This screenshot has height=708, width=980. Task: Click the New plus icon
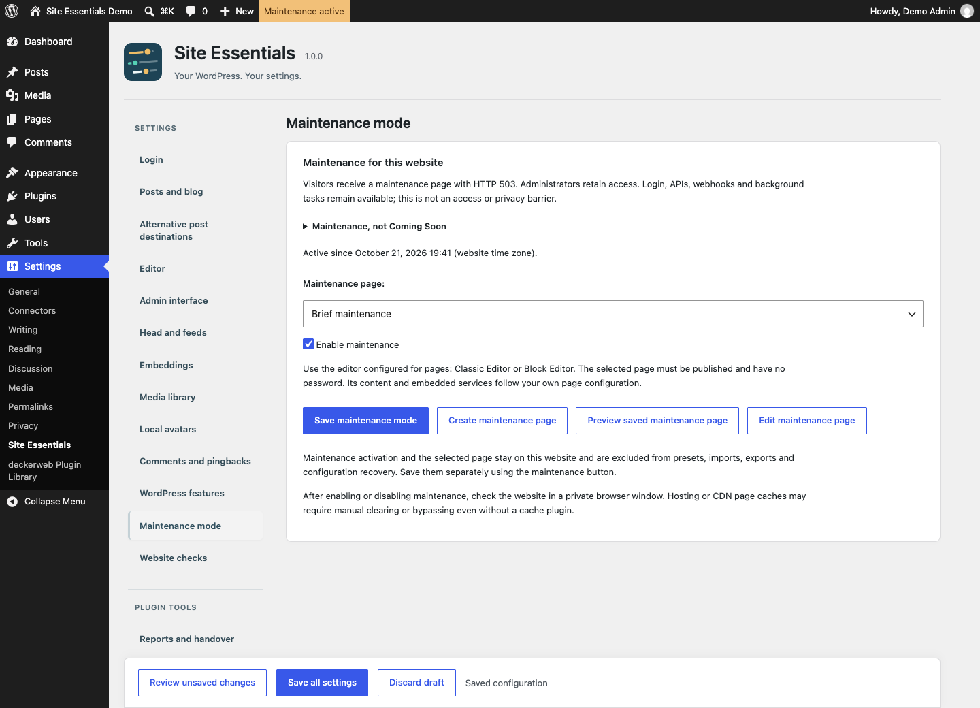coord(225,11)
